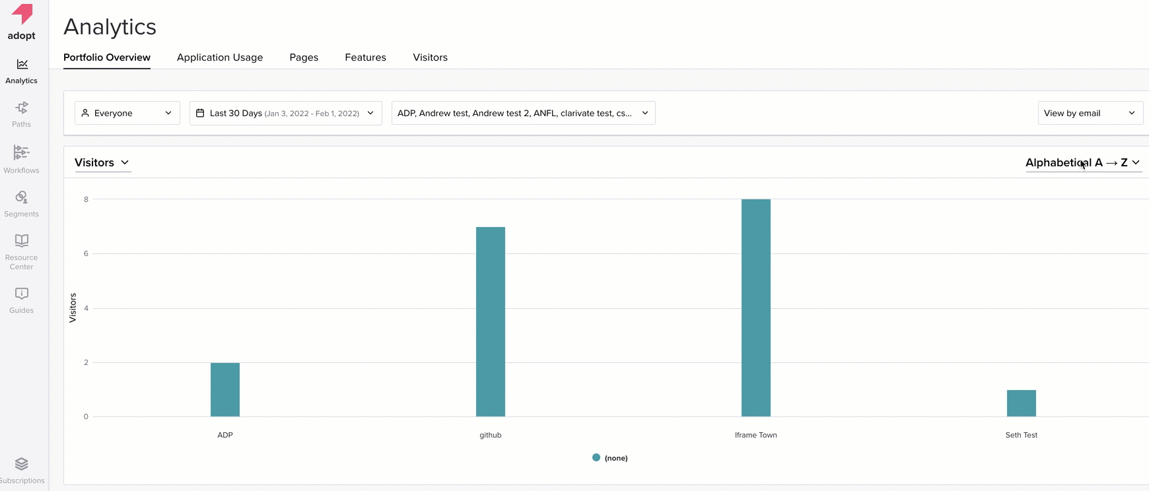This screenshot has height=491, width=1149.
Task: Click the Iframe Town axis label
Action: click(x=756, y=435)
